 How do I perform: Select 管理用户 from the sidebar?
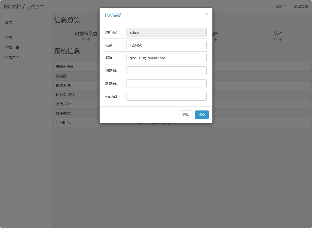pyautogui.click(x=12, y=58)
